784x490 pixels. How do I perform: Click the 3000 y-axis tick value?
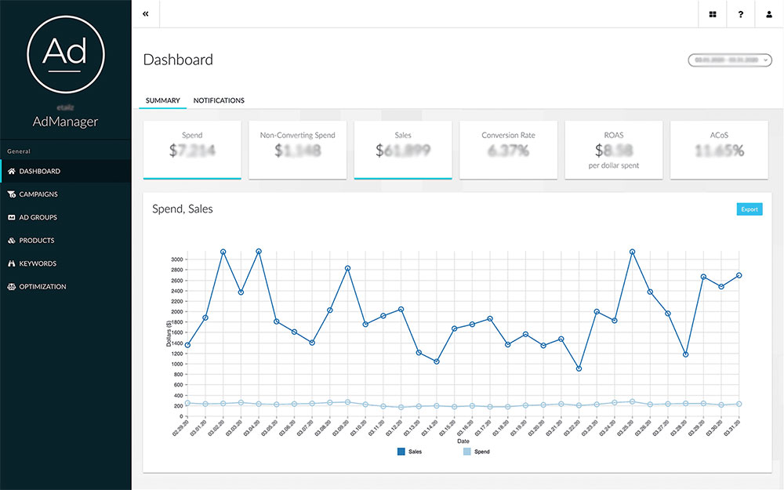[176, 260]
